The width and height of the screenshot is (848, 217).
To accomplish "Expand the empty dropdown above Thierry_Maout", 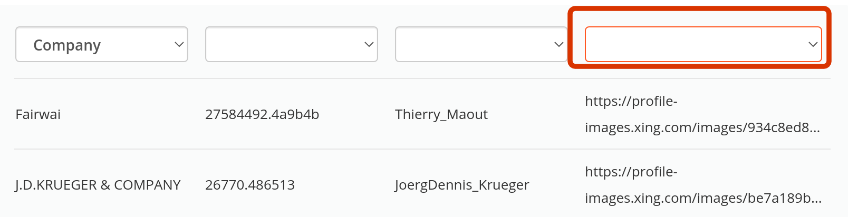I will tap(481, 45).
